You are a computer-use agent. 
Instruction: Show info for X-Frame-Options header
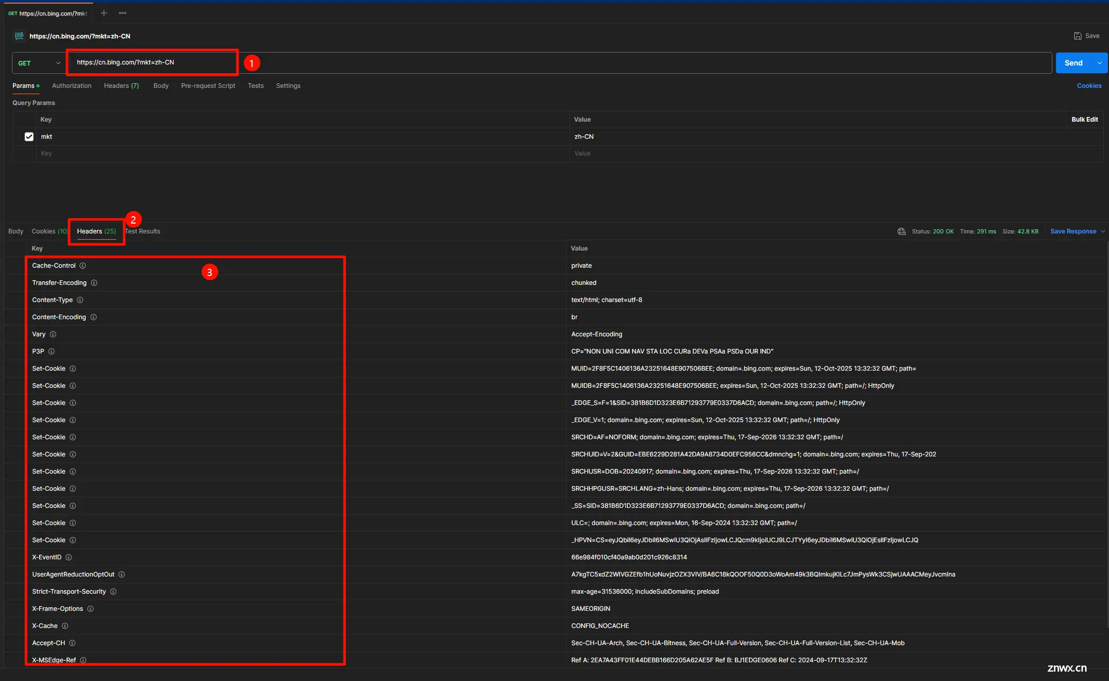click(x=90, y=609)
